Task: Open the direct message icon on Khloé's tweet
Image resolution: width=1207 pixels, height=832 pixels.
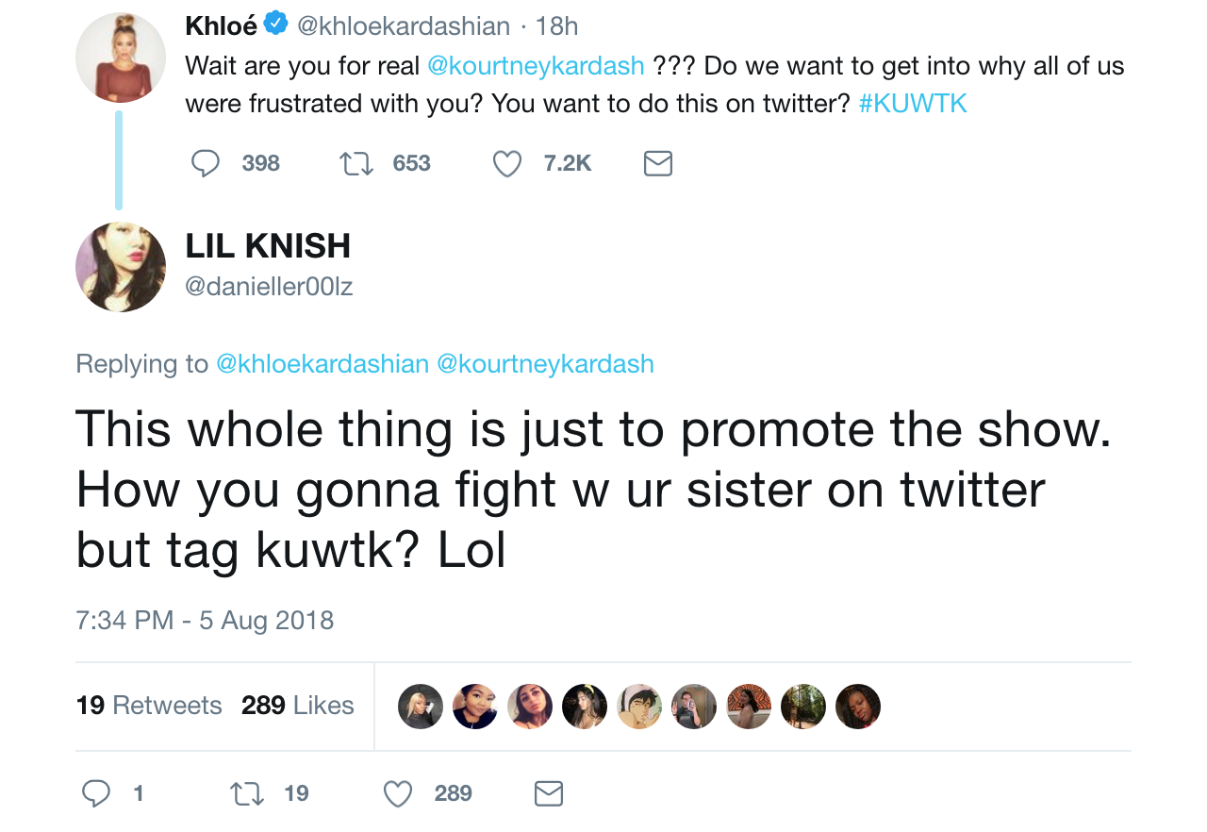Action: [x=657, y=162]
